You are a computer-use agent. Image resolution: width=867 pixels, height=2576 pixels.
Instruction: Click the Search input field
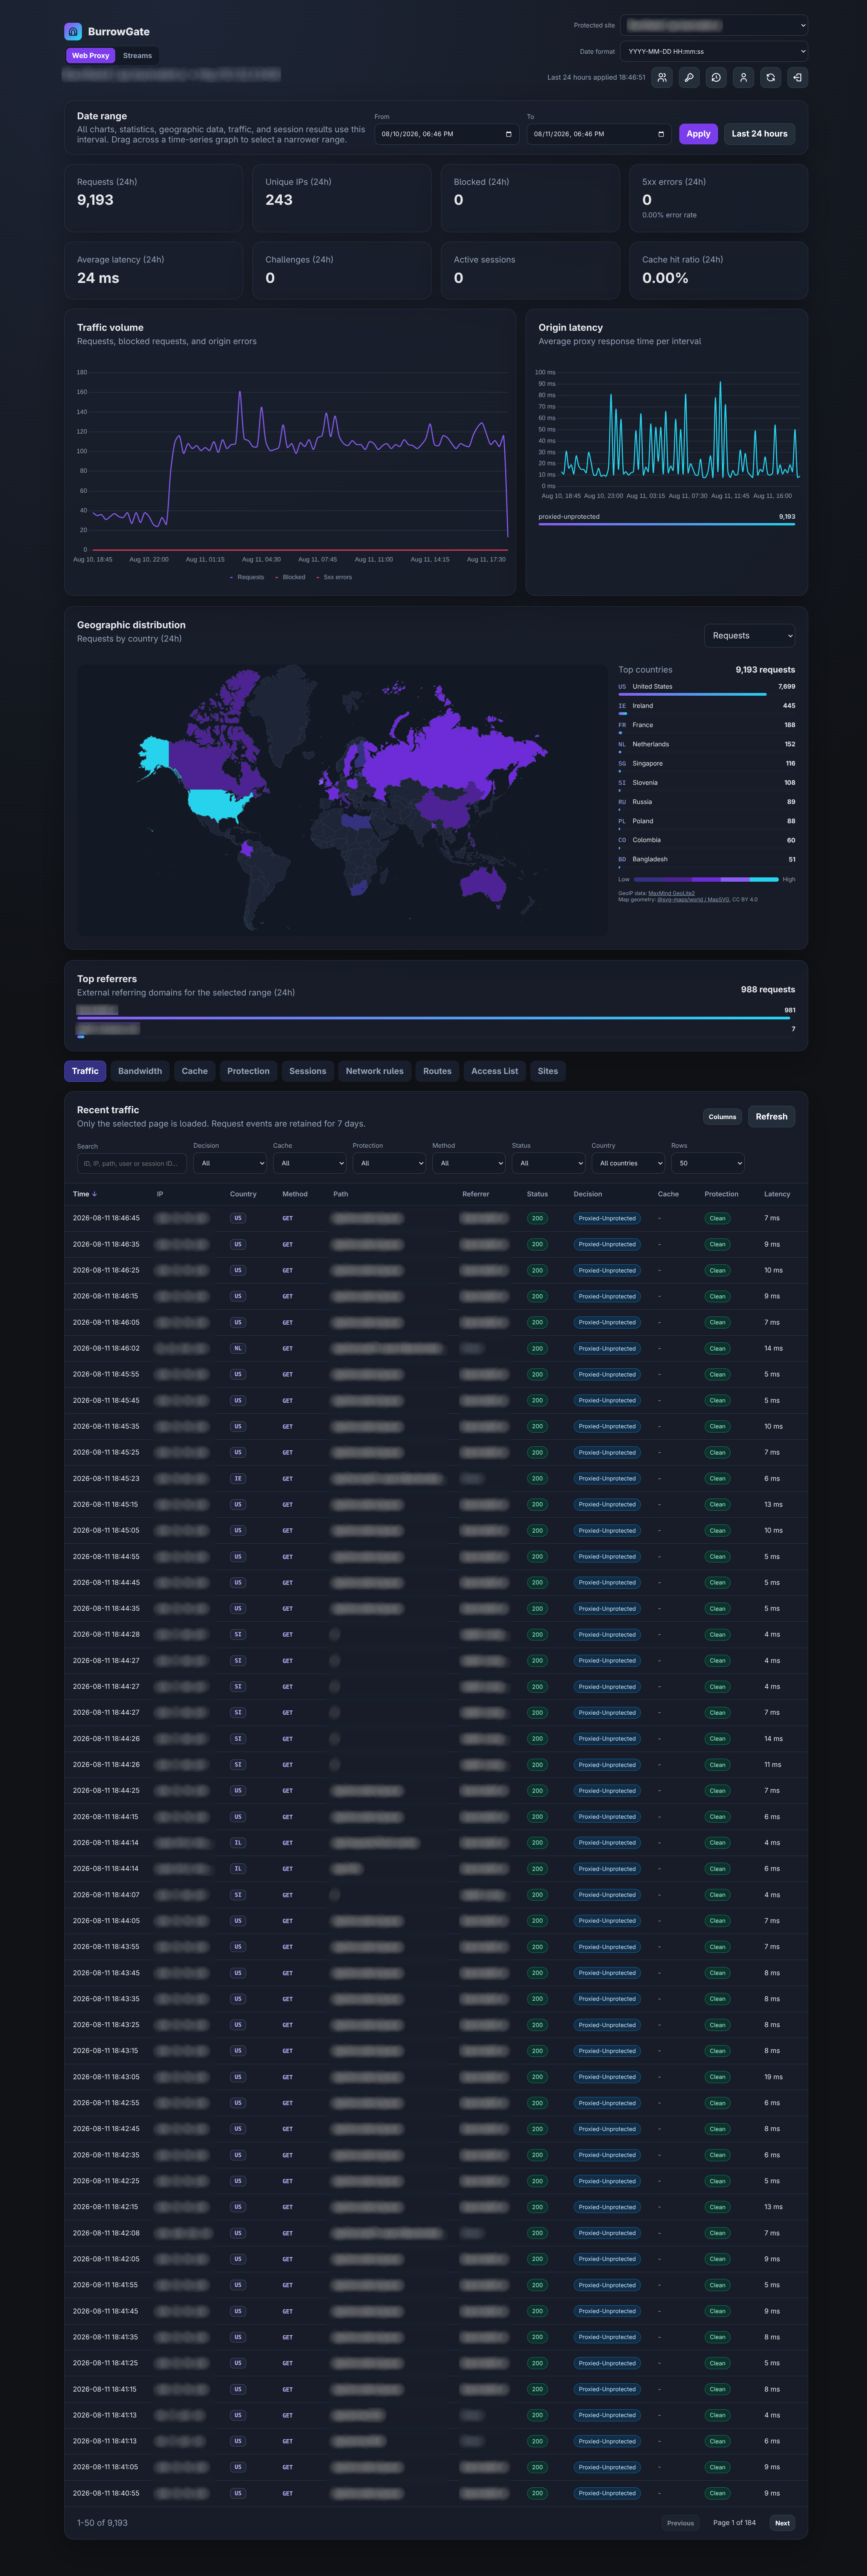[132, 1163]
